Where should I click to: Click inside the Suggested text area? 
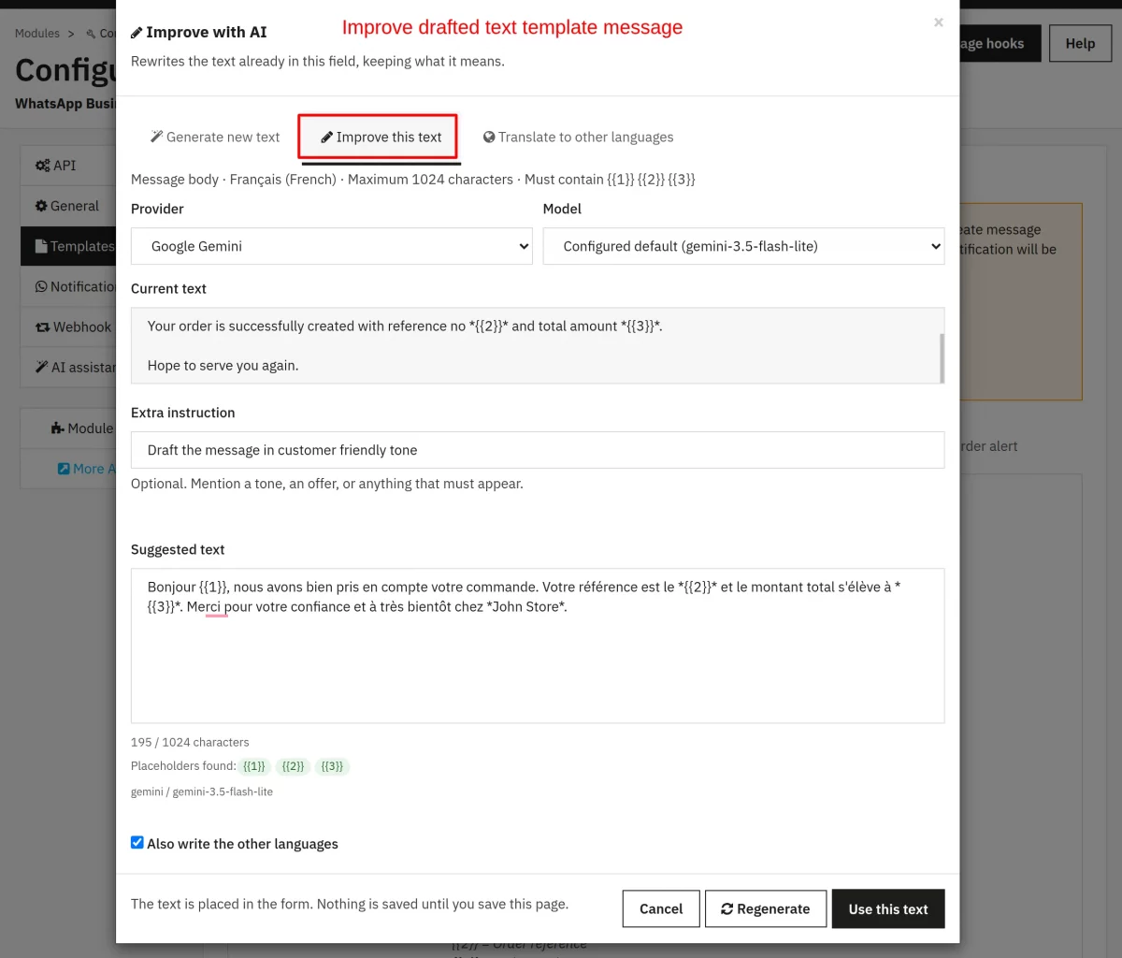(x=538, y=646)
